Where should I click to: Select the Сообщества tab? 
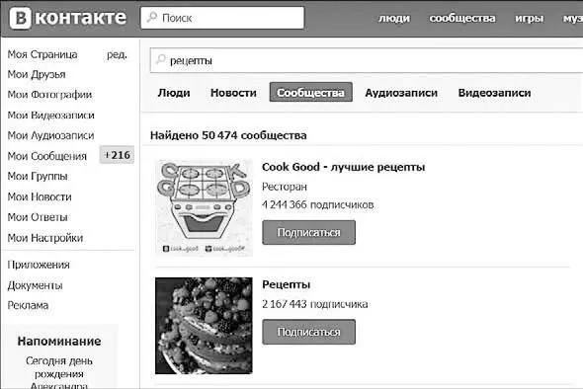point(311,92)
